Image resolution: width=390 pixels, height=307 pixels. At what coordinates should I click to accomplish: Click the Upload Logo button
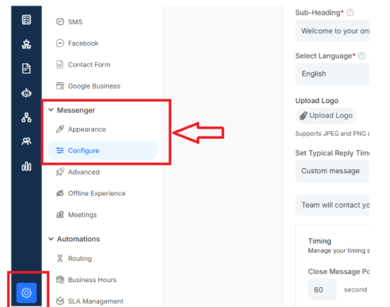click(326, 115)
